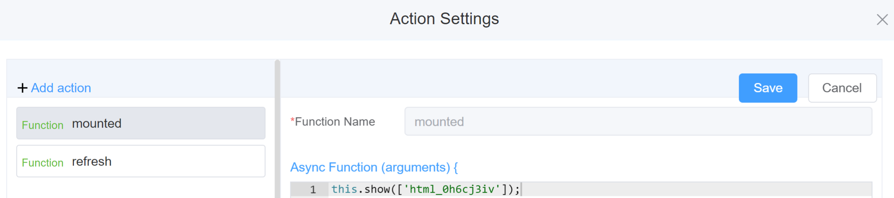Place cursor at end of code line
The height and width of the screenshot is (198, 894).
521,190
